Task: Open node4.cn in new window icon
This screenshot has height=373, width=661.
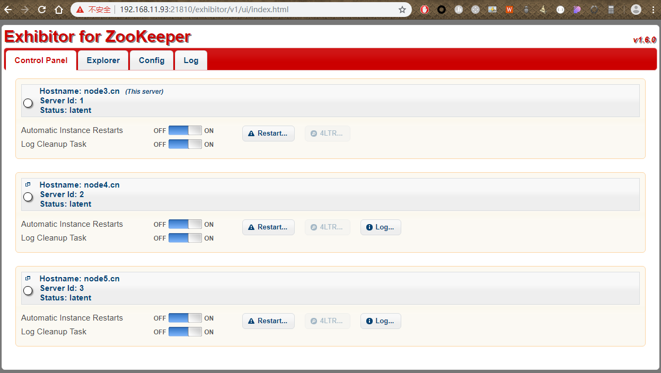Action: click(28, 184)
